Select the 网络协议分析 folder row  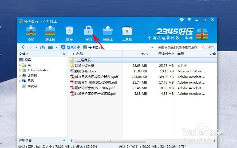143,65
